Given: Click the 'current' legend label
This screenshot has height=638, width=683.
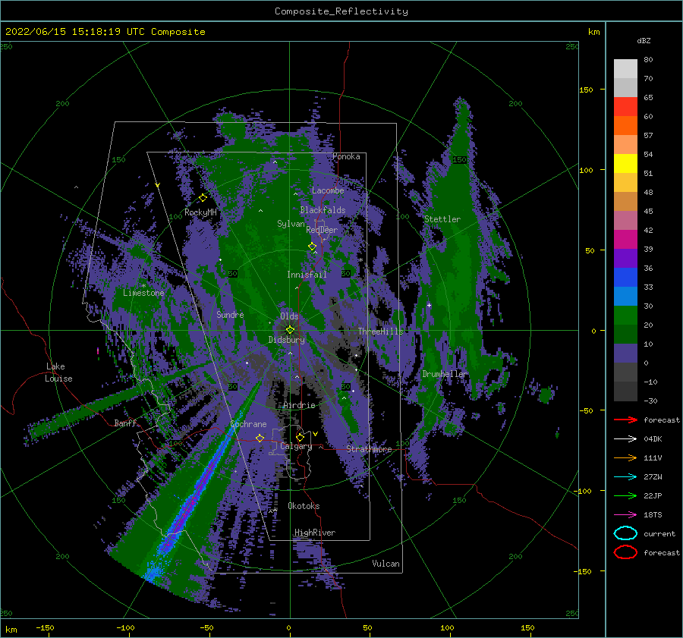Looking at the screenshot, I should pyautogui.click(x=659, y=533).
